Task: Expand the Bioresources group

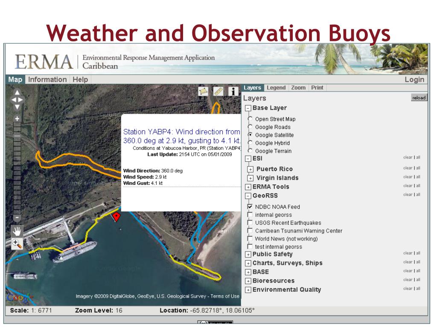Action: coord(248,281)
